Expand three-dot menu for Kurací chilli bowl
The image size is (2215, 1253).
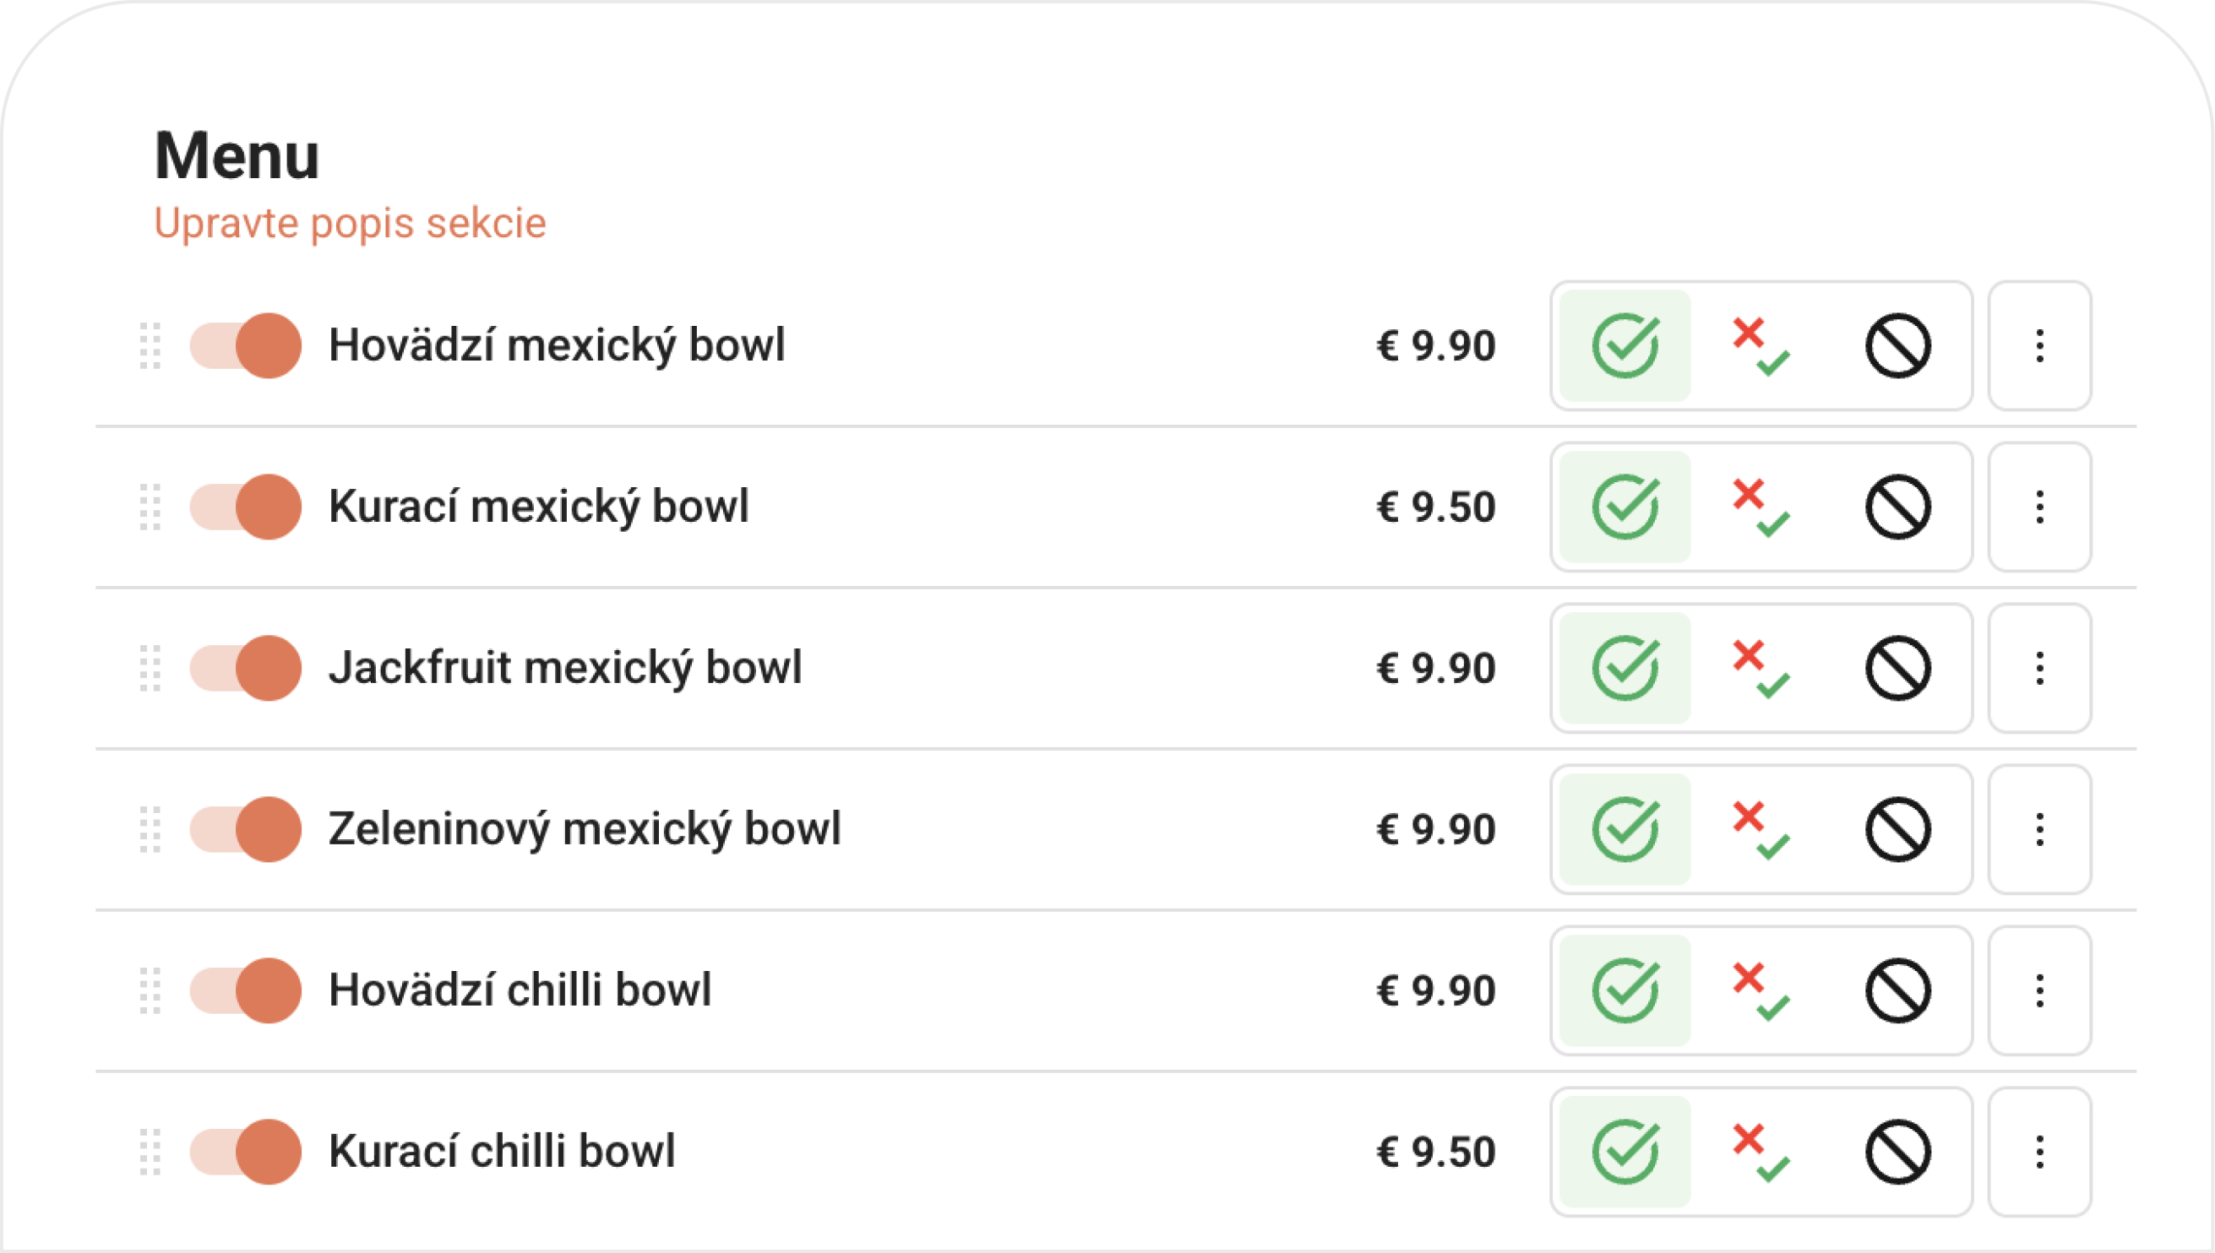(2039, 1152)
